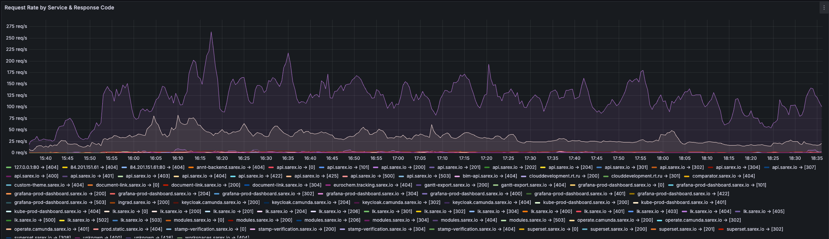
Task: Select legend entry 'grafana-prod-dashboard.sarex.io → [101]'
Action: click(x=721, y=185)
